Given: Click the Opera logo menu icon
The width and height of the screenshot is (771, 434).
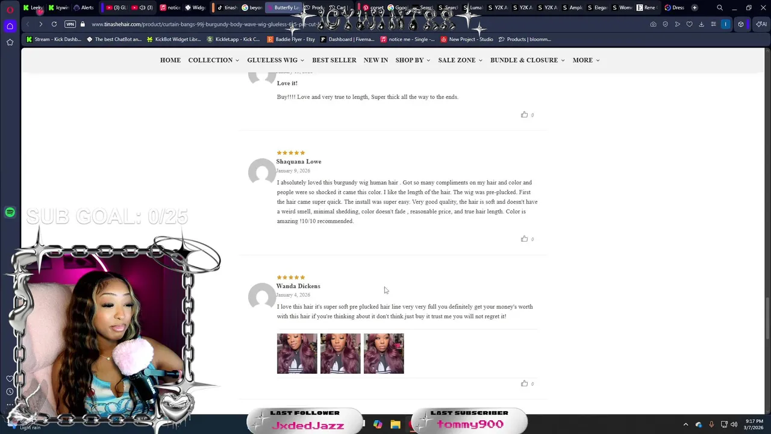Looking at the screenshot, I should tap(10, 9).
